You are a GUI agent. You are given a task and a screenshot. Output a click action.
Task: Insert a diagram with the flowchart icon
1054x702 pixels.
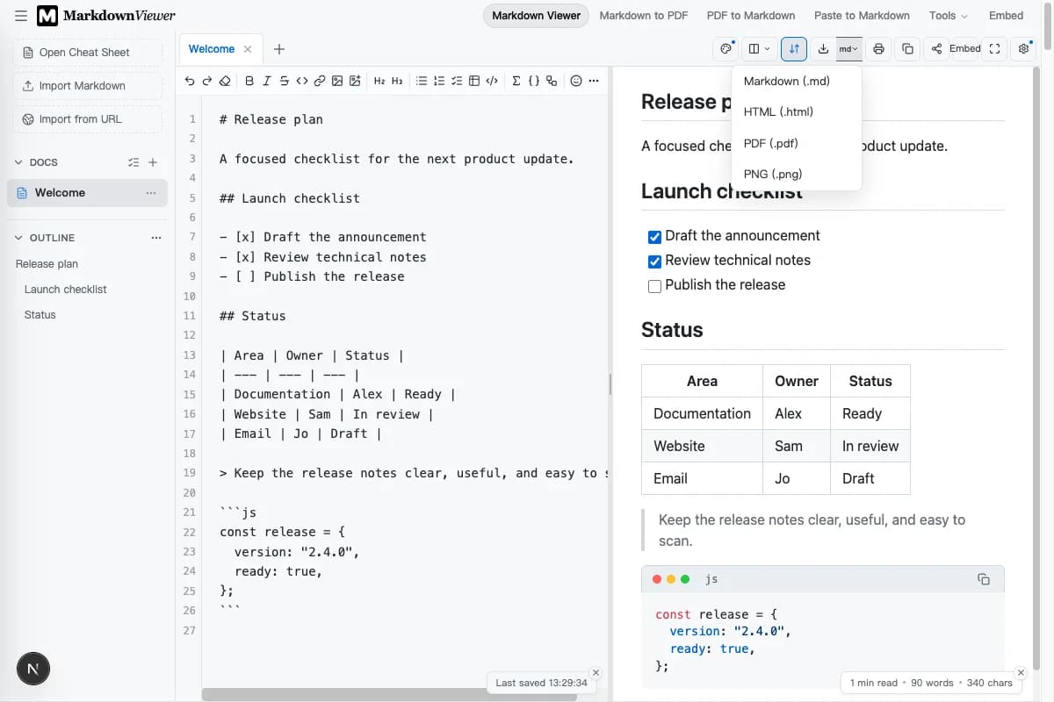552,81
